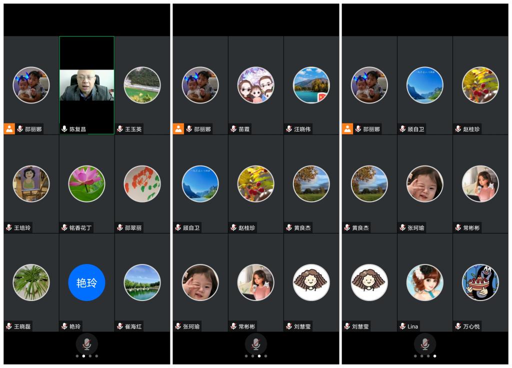Click the muted mic icon beside 王玉英
This screenshot has width=512, height=368.
click(x=120, y=129)
